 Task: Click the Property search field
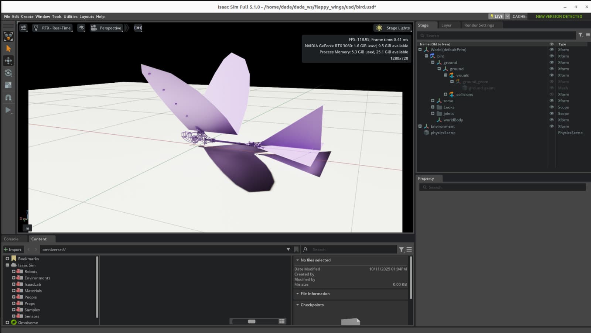[x=502, y=187]
